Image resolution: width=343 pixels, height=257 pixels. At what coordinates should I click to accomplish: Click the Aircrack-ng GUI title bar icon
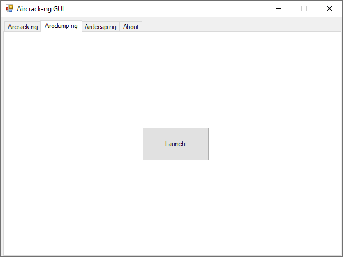tap(10, 9)
